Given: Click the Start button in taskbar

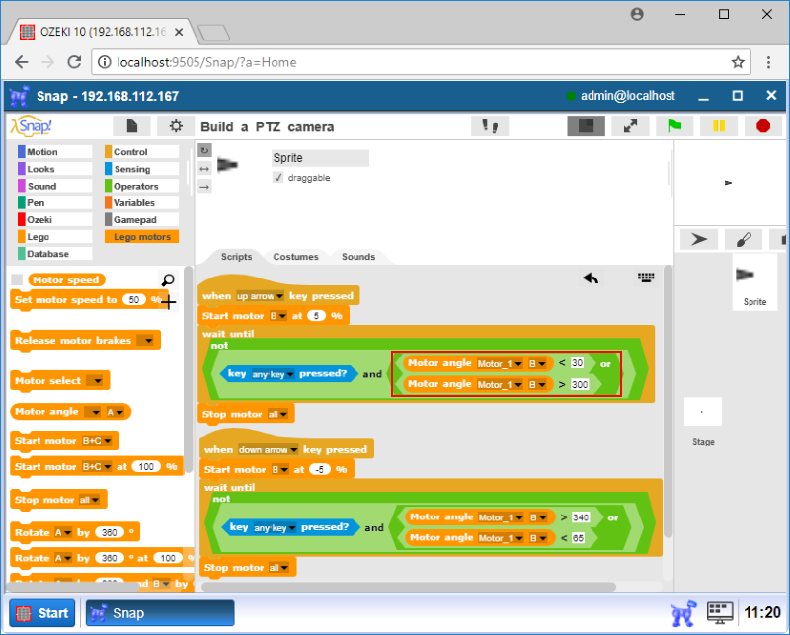Looking at the screenshot, I should 42,613.
